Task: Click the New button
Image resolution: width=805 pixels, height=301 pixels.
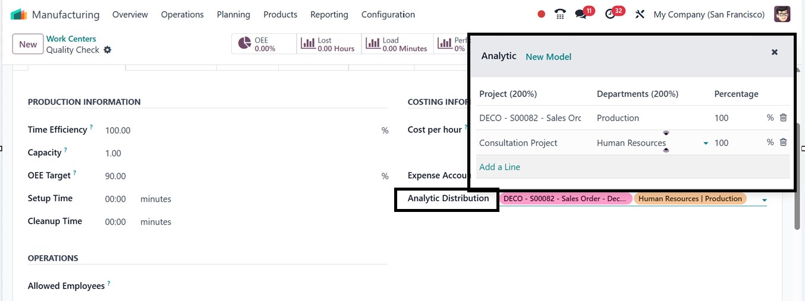Action: click(28, 44)
